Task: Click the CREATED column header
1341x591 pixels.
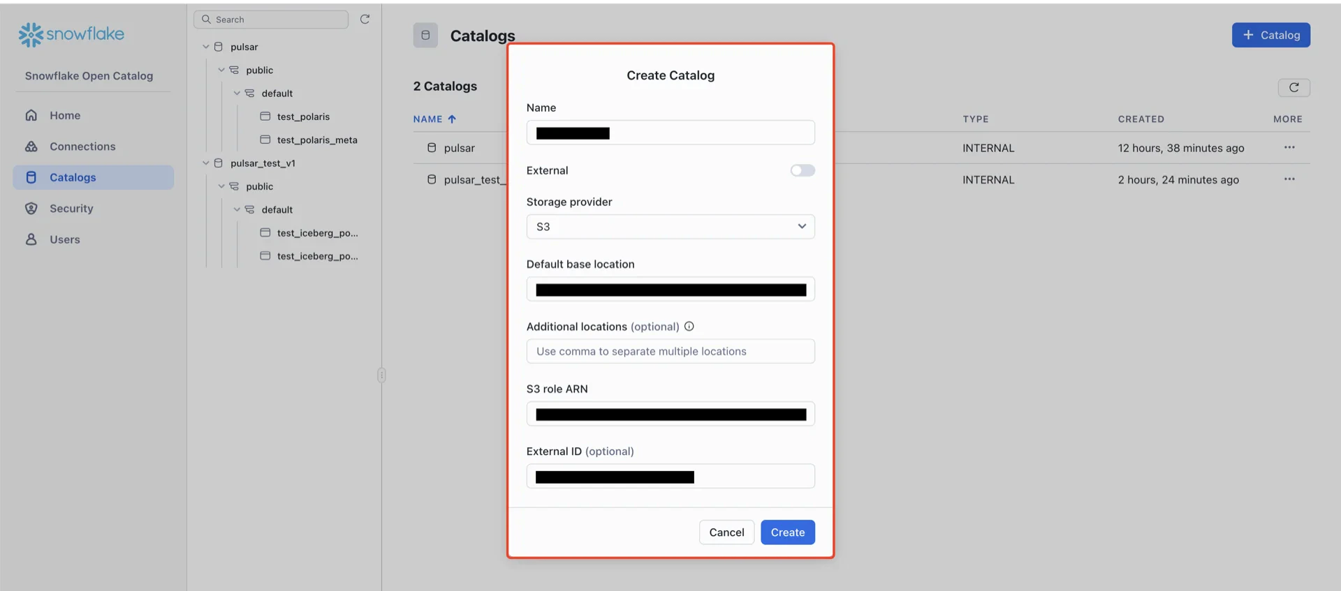Action: point(1141,119)
